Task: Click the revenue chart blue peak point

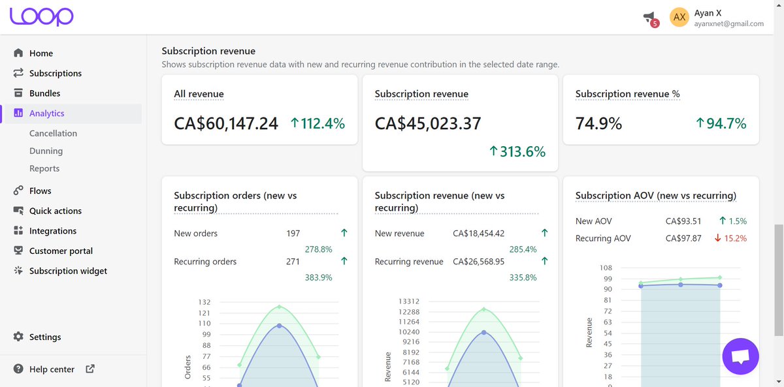Action: tap(484, 332)
